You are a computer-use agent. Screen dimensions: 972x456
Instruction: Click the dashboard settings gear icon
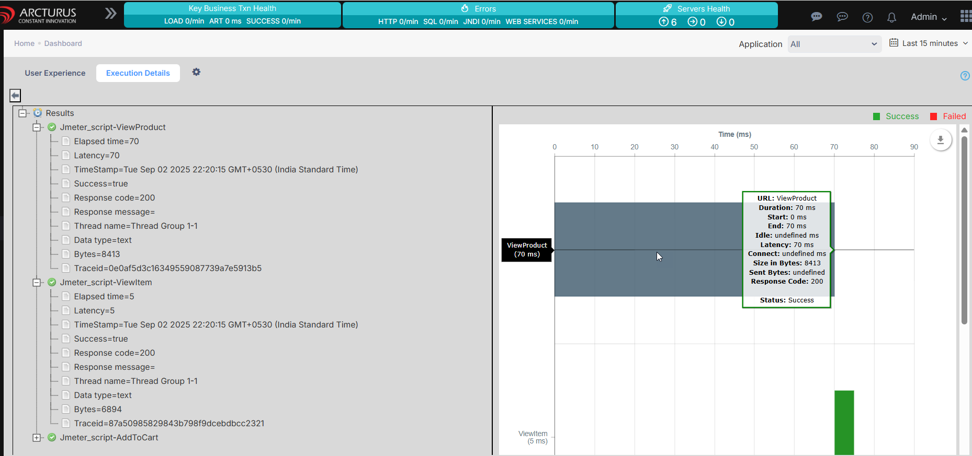tap(196, 72)
